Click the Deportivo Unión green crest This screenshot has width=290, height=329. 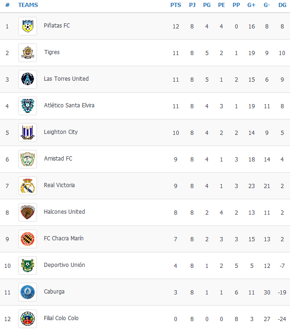[x=28, y=266]
